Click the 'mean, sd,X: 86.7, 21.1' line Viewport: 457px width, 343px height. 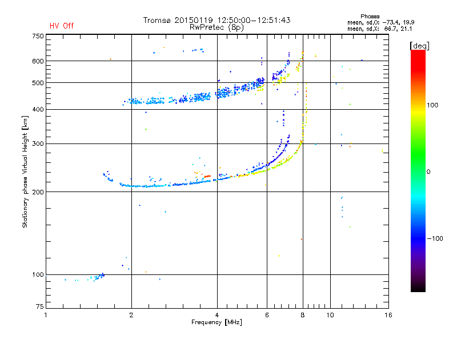pyautogui.click(x=379, y=29)
